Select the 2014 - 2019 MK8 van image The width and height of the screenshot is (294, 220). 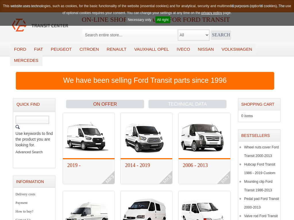click(x=144, y=138)
